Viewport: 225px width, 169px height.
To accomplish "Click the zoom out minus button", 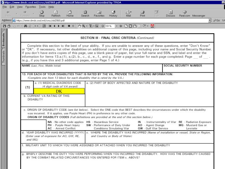I will 103,26.
